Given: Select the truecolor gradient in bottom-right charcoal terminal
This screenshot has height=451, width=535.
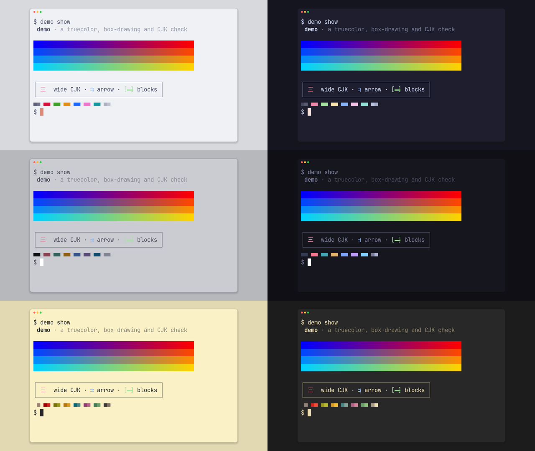Looking at the screenshot, I should (x=381, y=356).
